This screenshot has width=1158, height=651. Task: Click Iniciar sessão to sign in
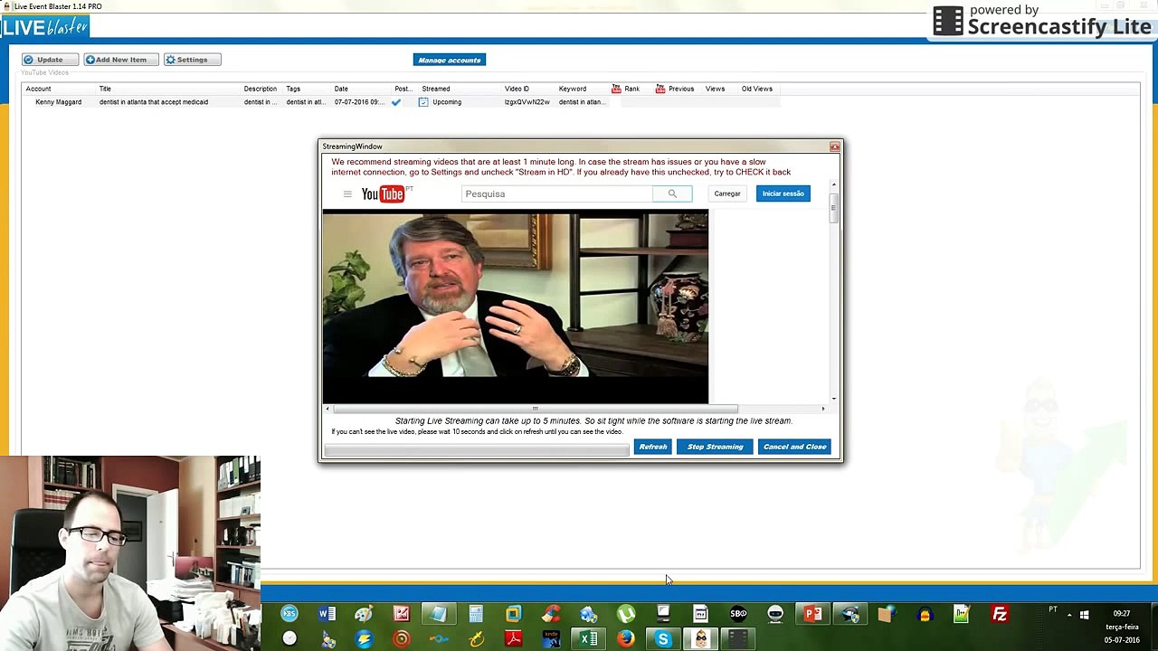[783, 193]
